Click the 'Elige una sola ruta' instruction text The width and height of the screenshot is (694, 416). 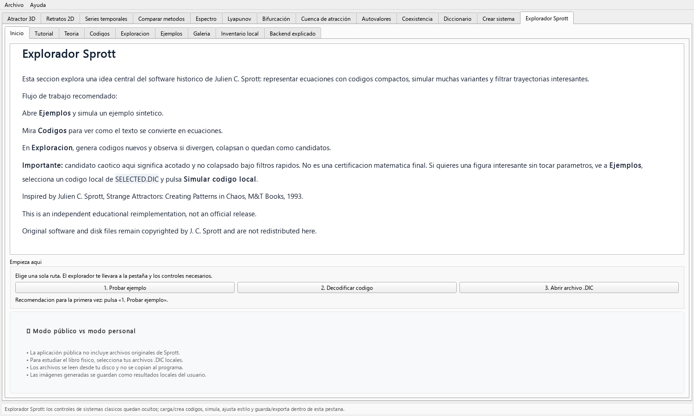[x=114, y=276]
